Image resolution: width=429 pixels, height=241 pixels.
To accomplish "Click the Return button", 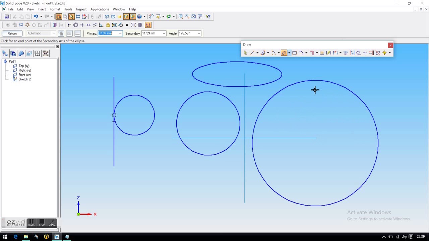I will click(x=12, y=33).
